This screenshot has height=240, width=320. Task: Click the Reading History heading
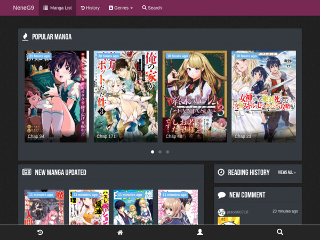pyautogui.click(x=249, y=172)
